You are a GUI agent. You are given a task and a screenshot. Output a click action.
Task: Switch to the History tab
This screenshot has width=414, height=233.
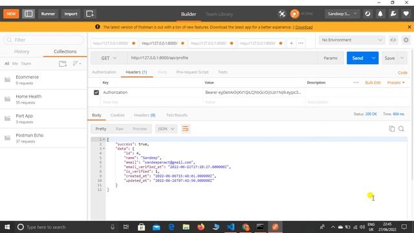point(21,52)
